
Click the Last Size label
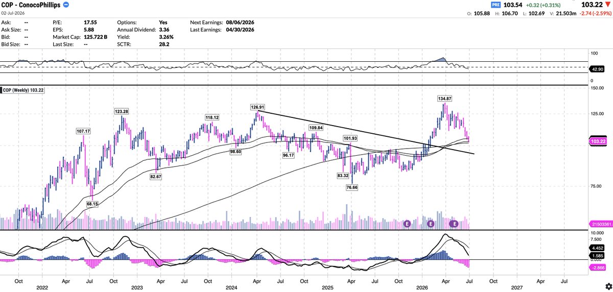point(64,44)
